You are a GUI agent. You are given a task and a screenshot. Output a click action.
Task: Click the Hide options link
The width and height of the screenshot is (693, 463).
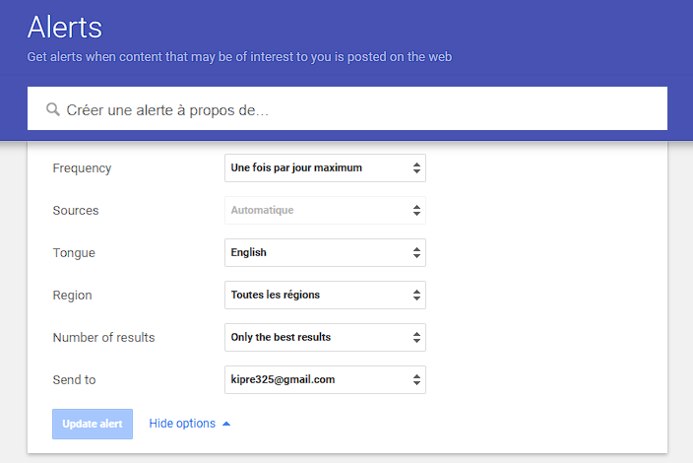[182, 424]
